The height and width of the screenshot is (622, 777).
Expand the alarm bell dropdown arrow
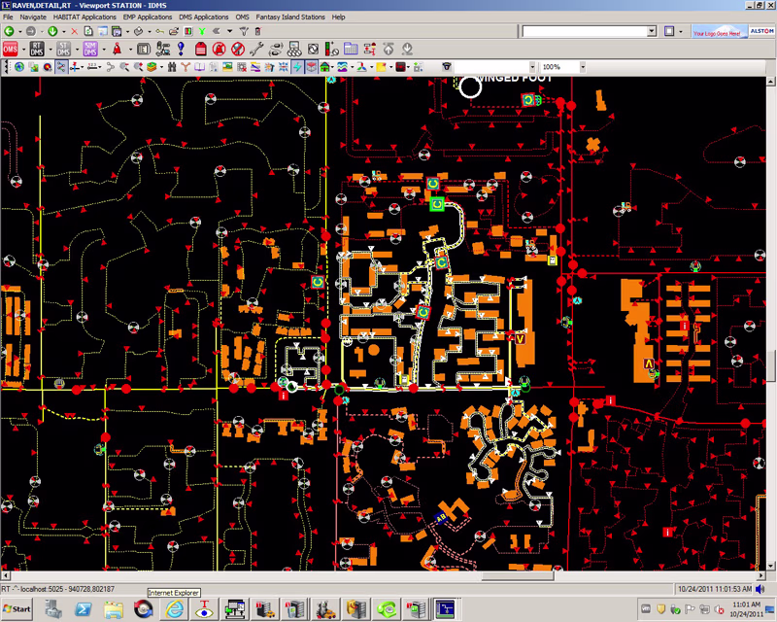pyautogui.click(x=130, y=50)
